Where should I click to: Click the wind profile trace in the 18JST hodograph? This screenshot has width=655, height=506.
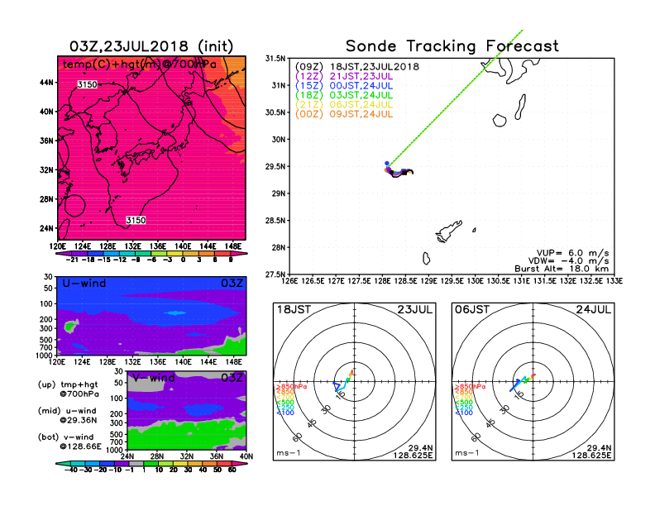pyautogui.click(x=343, y=382)
